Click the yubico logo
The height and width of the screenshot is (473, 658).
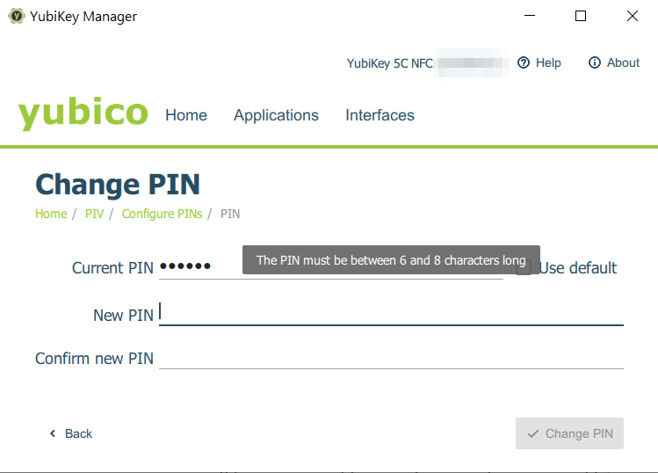[x=83, y=114]
